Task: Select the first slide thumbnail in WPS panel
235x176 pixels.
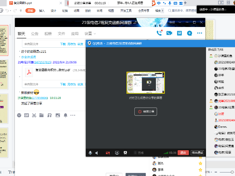Action: point(4,41)
